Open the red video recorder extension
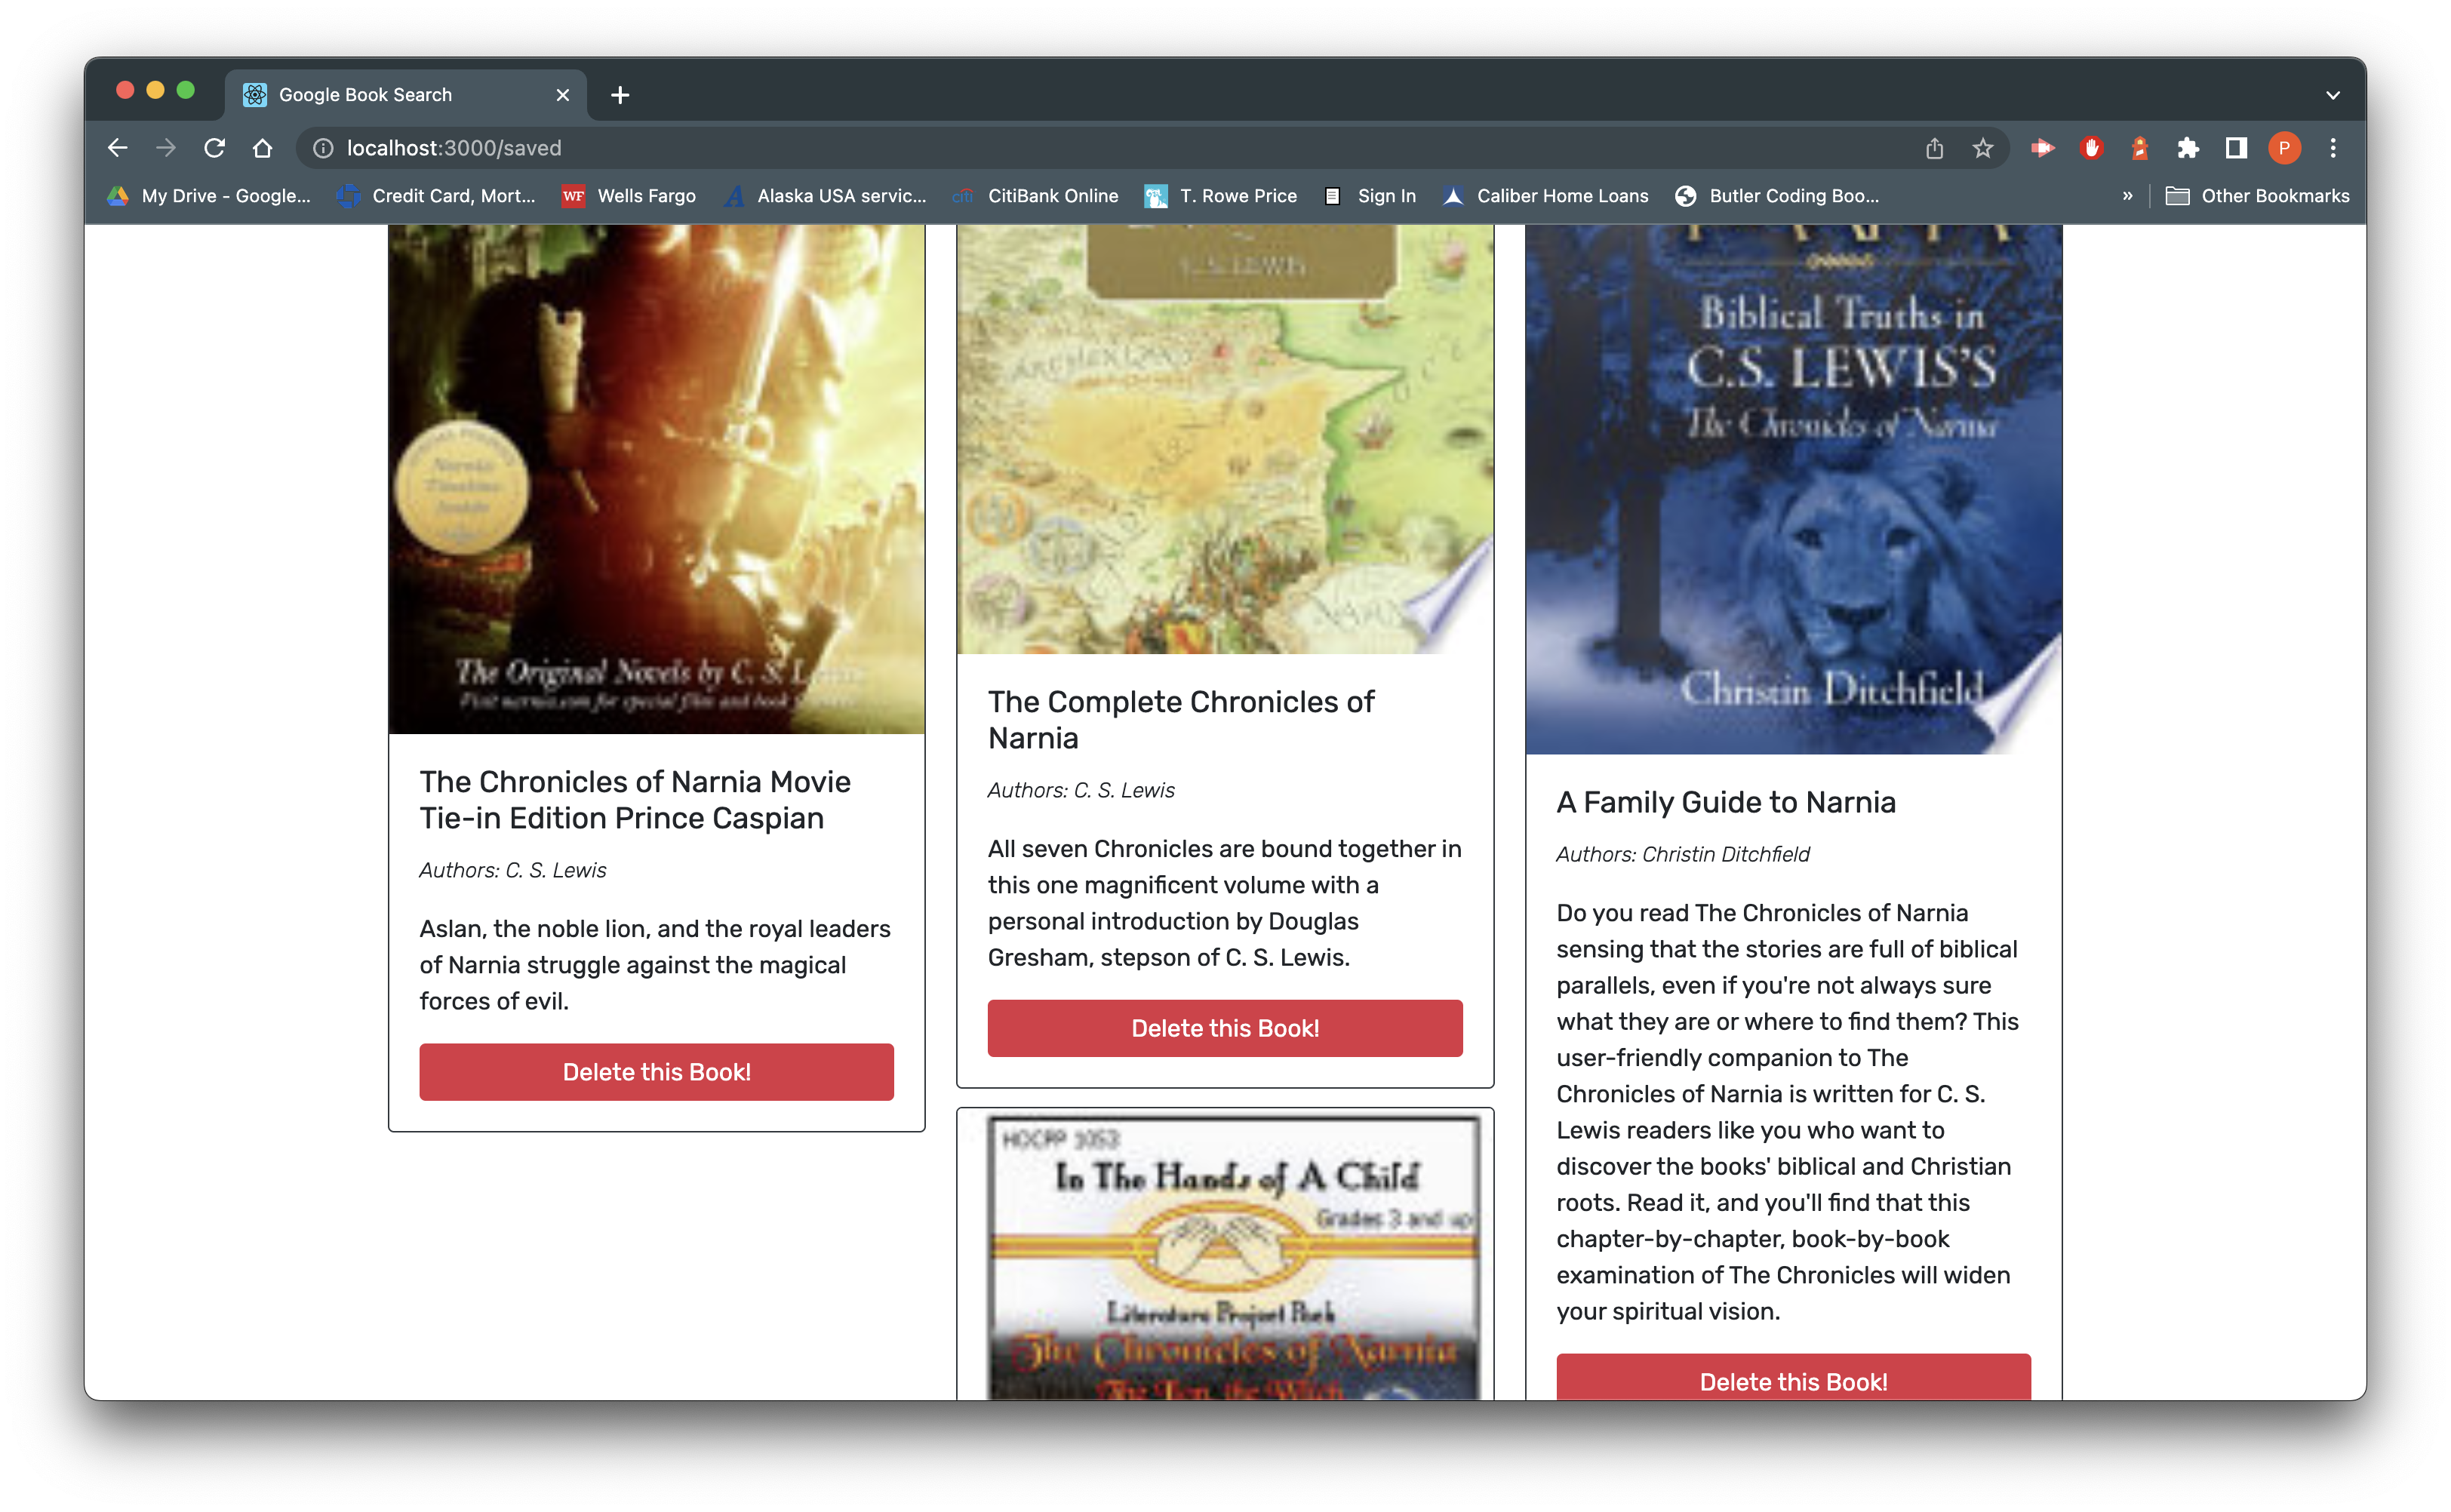2451x1512 pixels. (x=2042, y=148)
